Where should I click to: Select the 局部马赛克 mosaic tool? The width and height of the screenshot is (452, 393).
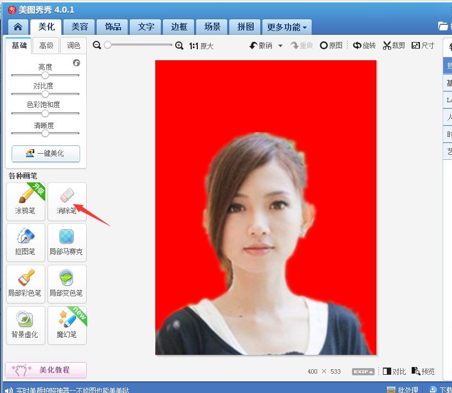coord(67,243)
